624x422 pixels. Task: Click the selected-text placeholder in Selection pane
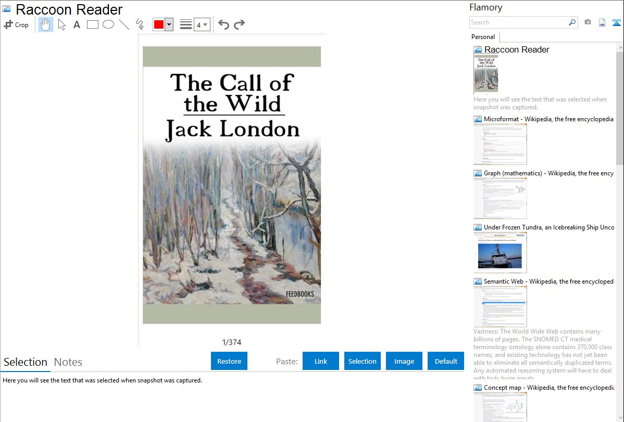click(102, 380)
